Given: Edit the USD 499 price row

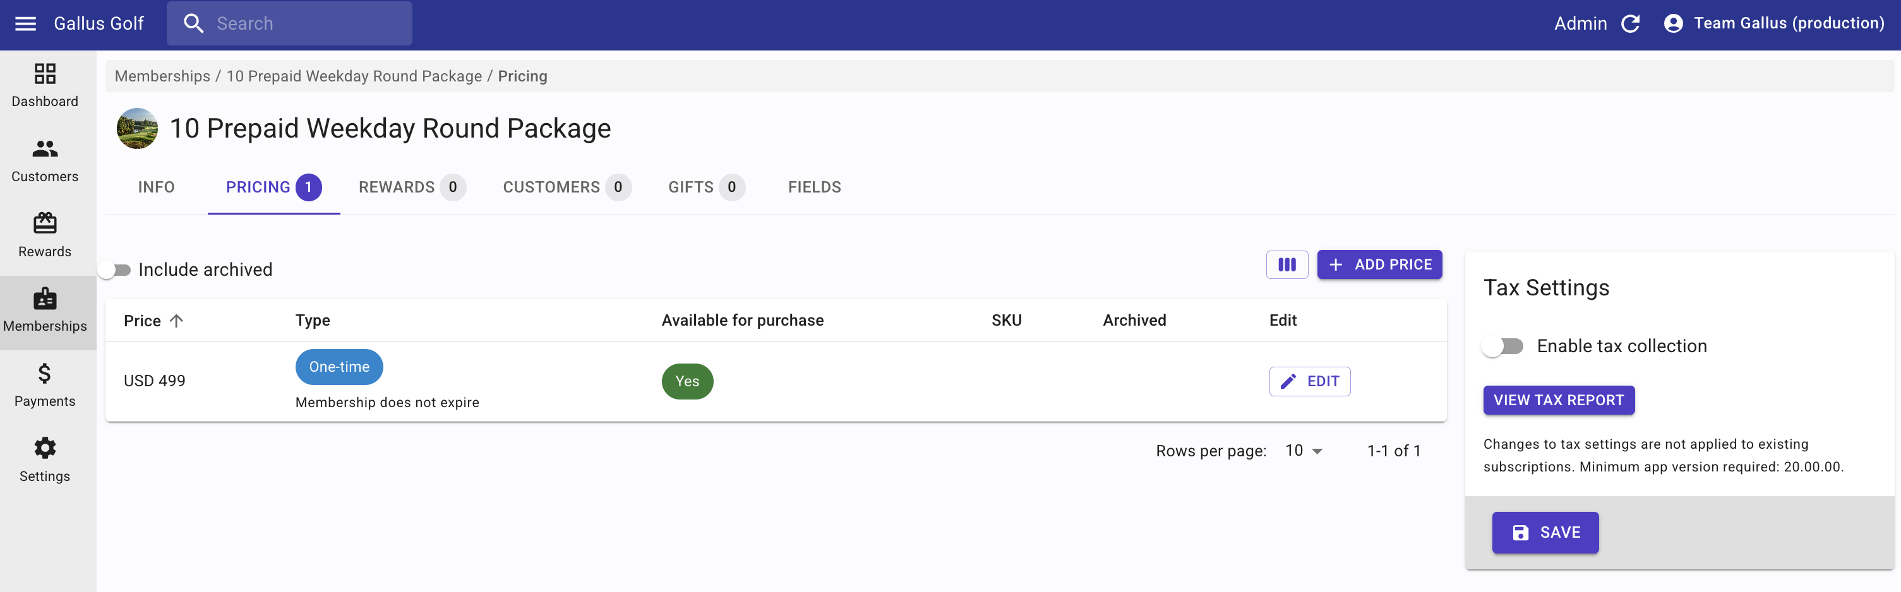Looking at the screenshot, I should (1310, 382).
